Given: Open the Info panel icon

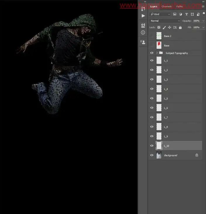Looking at the screenshot, I should [143, 32].
